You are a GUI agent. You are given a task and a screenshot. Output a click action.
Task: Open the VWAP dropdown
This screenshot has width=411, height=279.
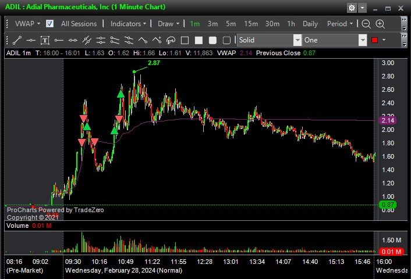click(27, 24)
